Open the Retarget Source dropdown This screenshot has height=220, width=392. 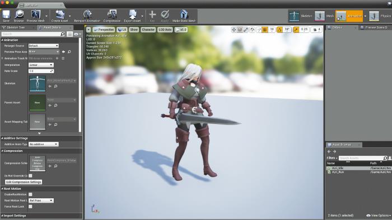pyautogui.click(x=43, y=46)
